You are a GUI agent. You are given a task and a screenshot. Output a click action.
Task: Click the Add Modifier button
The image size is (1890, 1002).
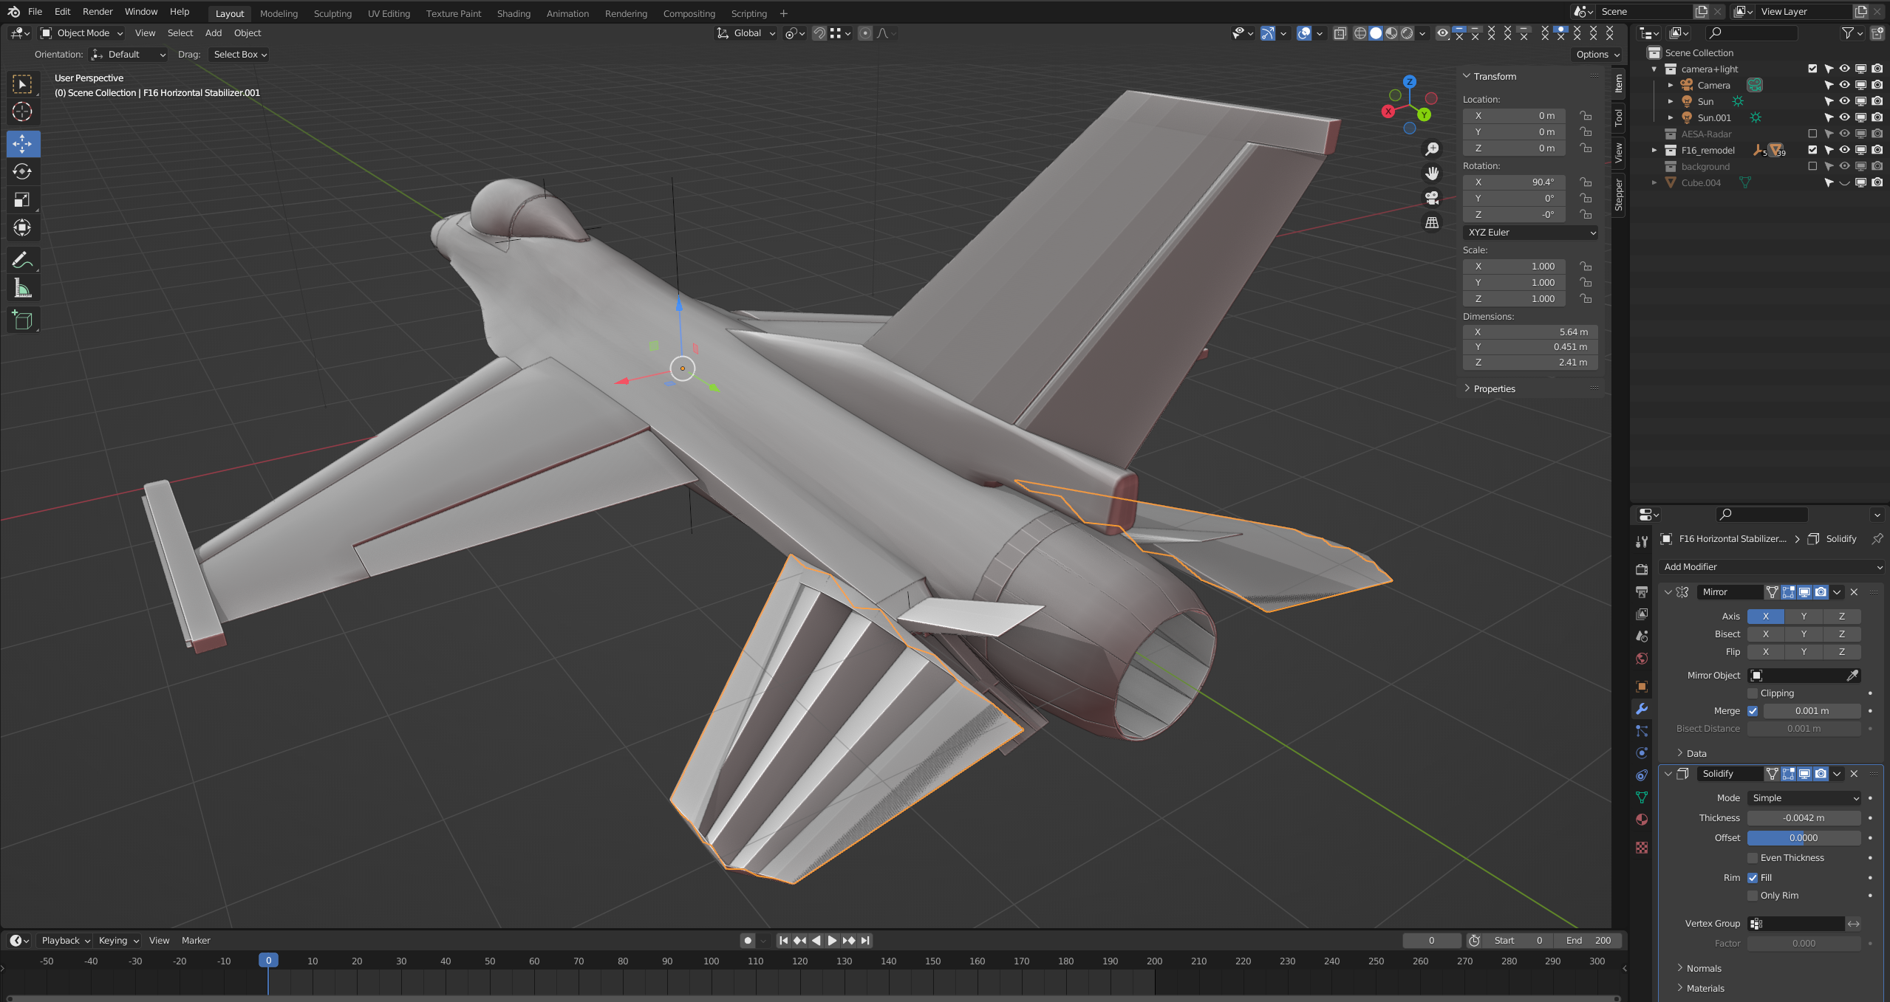pyautogui.click(x=1770, y=567)
